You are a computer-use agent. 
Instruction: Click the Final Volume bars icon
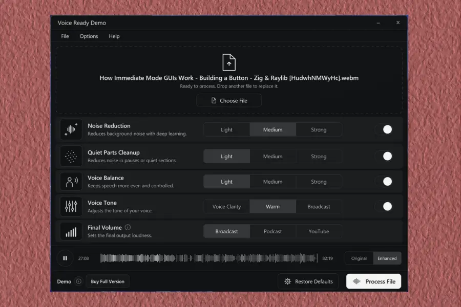(x=71, y=231)
